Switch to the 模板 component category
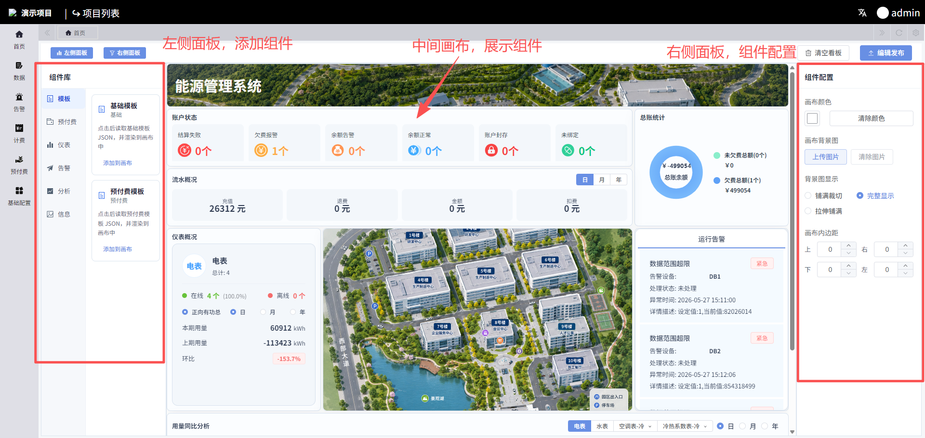The width and height of the screenshot is (925, 438). [63, 99]
